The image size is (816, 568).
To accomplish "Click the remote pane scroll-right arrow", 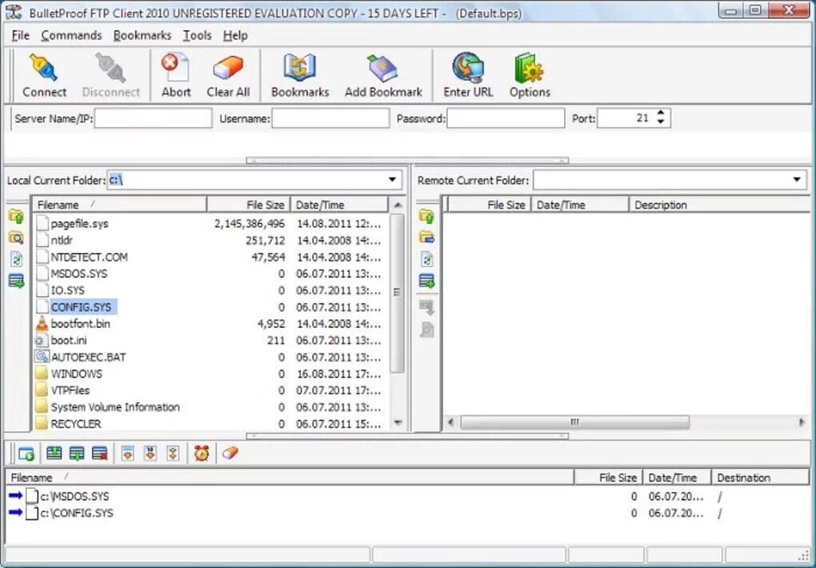I will pos(802,422).
